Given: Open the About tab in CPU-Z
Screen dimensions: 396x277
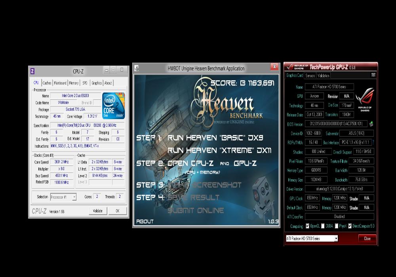Looking at the screenshot, I should (x=108, y=83).
